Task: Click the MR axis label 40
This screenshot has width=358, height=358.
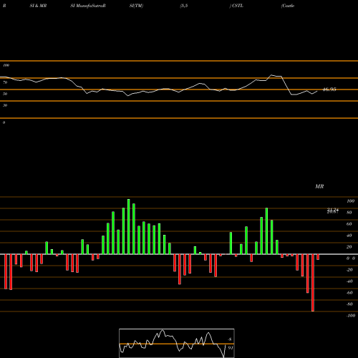Action: [x=349, y=236]
